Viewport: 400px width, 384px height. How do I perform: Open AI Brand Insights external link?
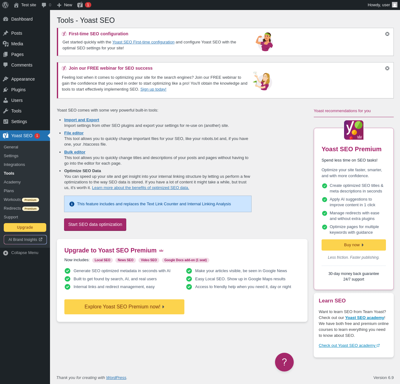pyautogui.click(x=25, y=240)
